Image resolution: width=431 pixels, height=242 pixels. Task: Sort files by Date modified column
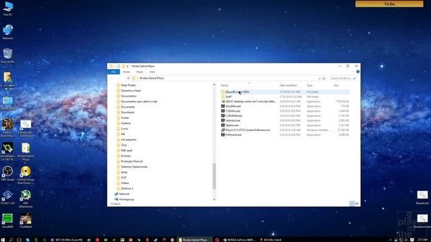click(288, 85)
